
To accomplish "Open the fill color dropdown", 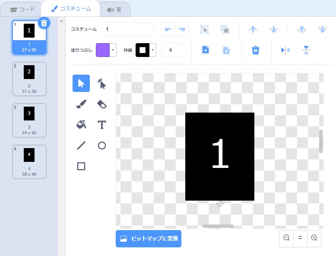I will (x=113, y=50).
